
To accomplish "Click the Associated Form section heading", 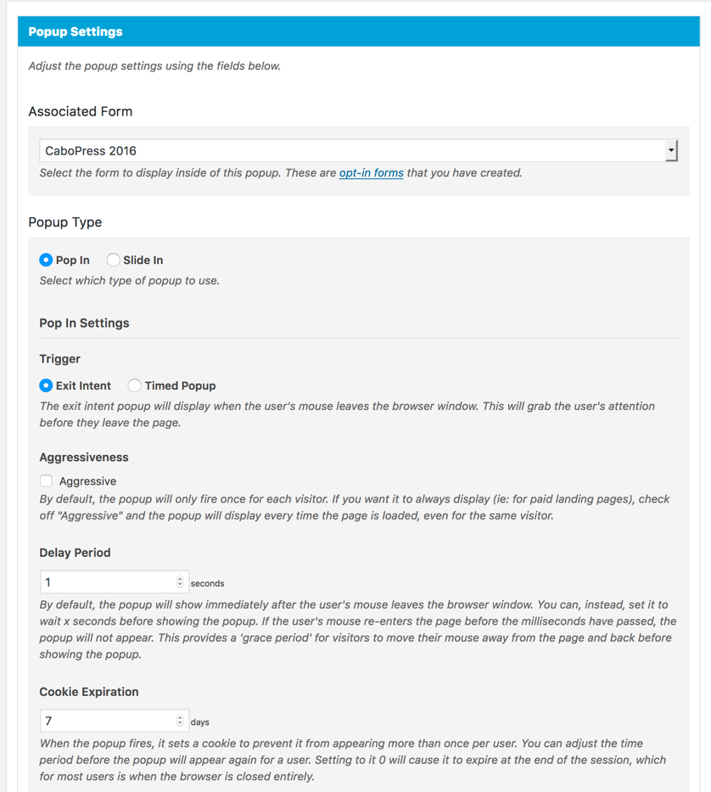I will tap(81, 111).
